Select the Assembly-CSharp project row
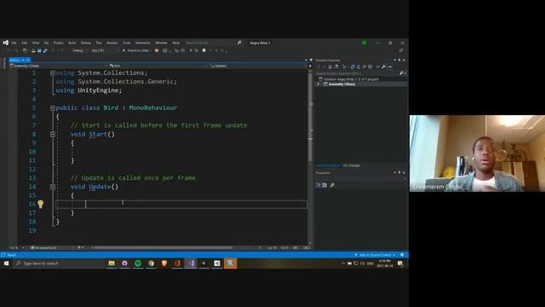The image size is (545, 307). [x=361, y=84]
